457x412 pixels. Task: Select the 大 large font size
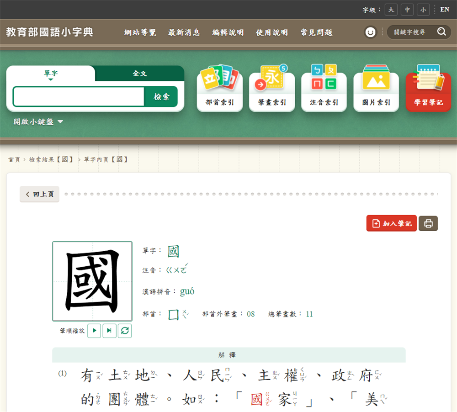pos(391,10)
